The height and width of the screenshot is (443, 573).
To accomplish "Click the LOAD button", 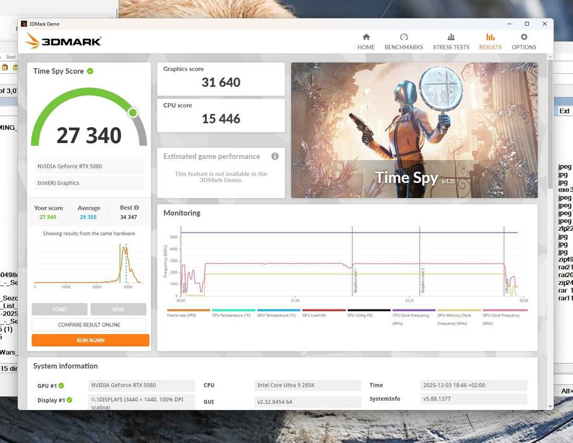I will 59,309.
